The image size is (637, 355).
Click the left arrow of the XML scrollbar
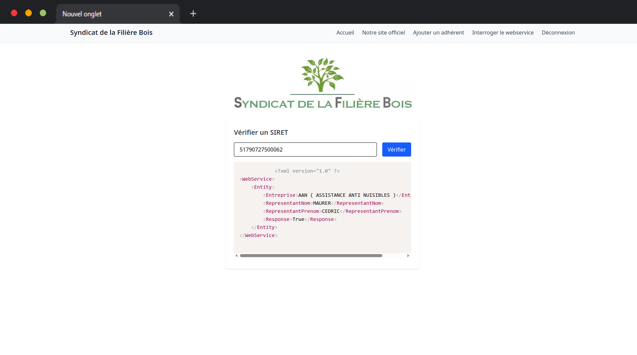[x=237, y=256]
